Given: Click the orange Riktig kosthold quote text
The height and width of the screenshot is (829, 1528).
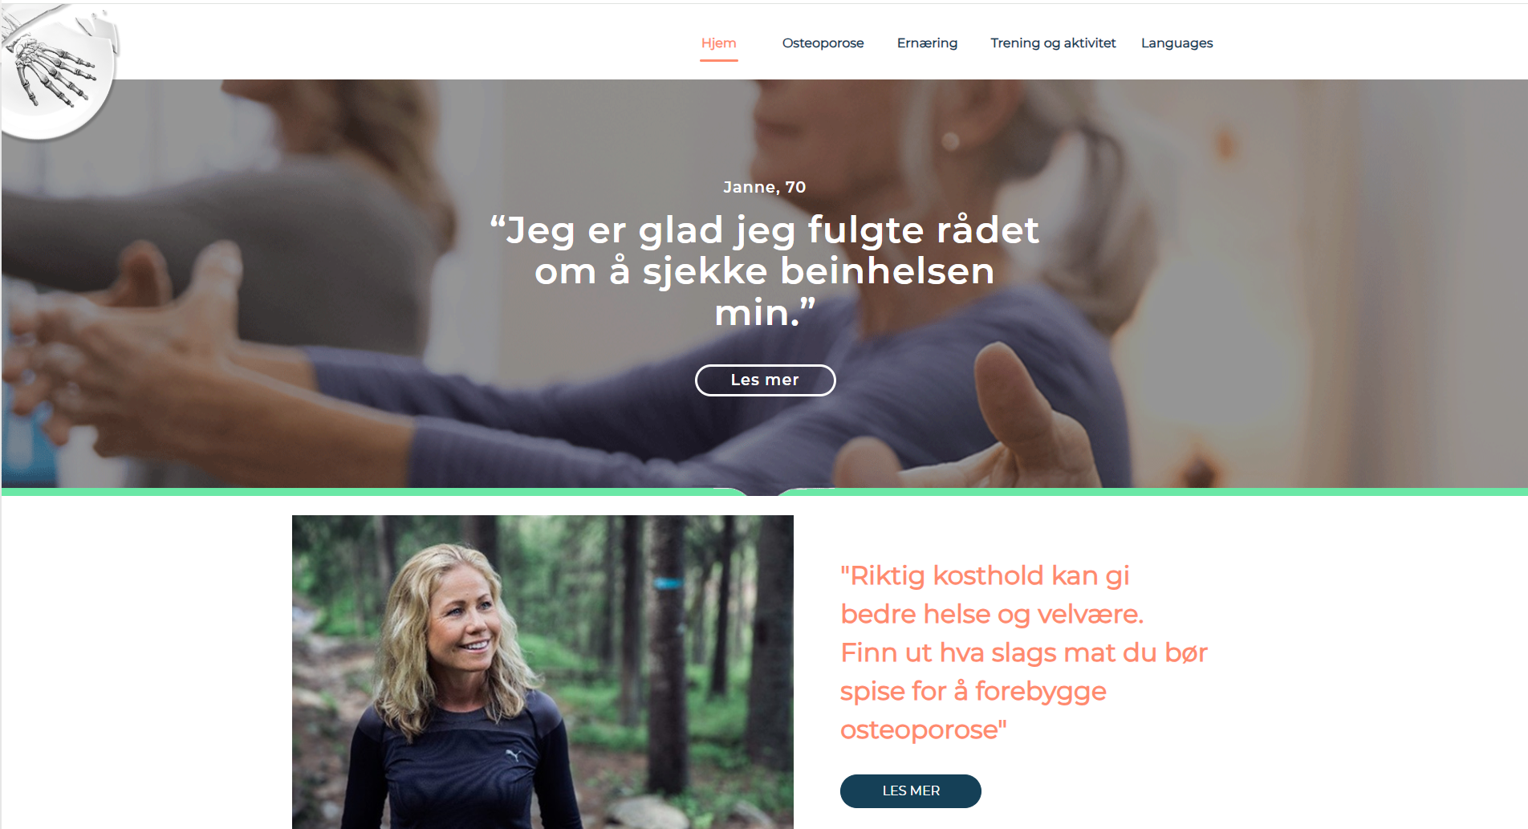Looking at the screenshot, I should pos(1023,652).
